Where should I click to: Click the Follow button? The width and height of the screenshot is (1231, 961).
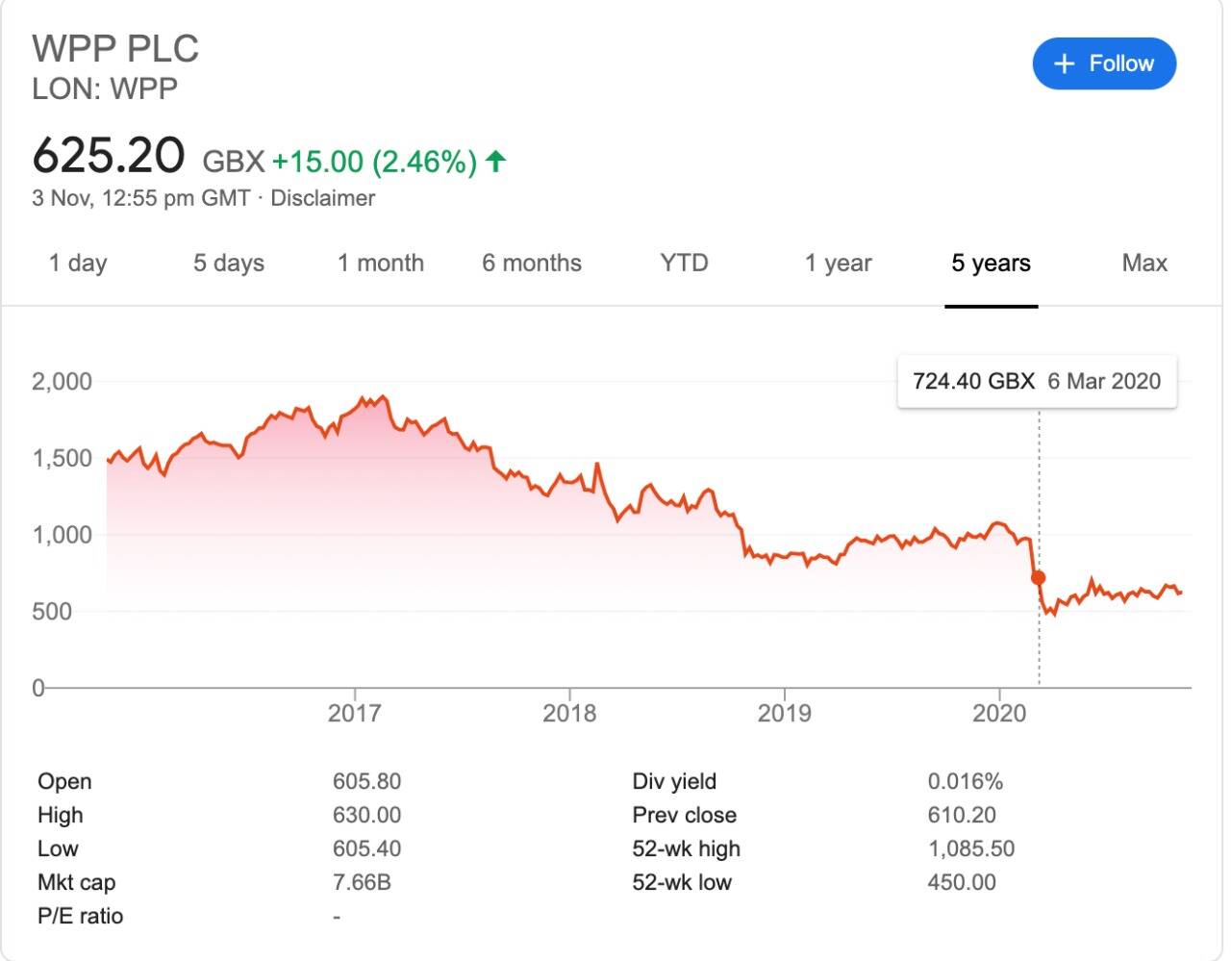coord(1104,63)
